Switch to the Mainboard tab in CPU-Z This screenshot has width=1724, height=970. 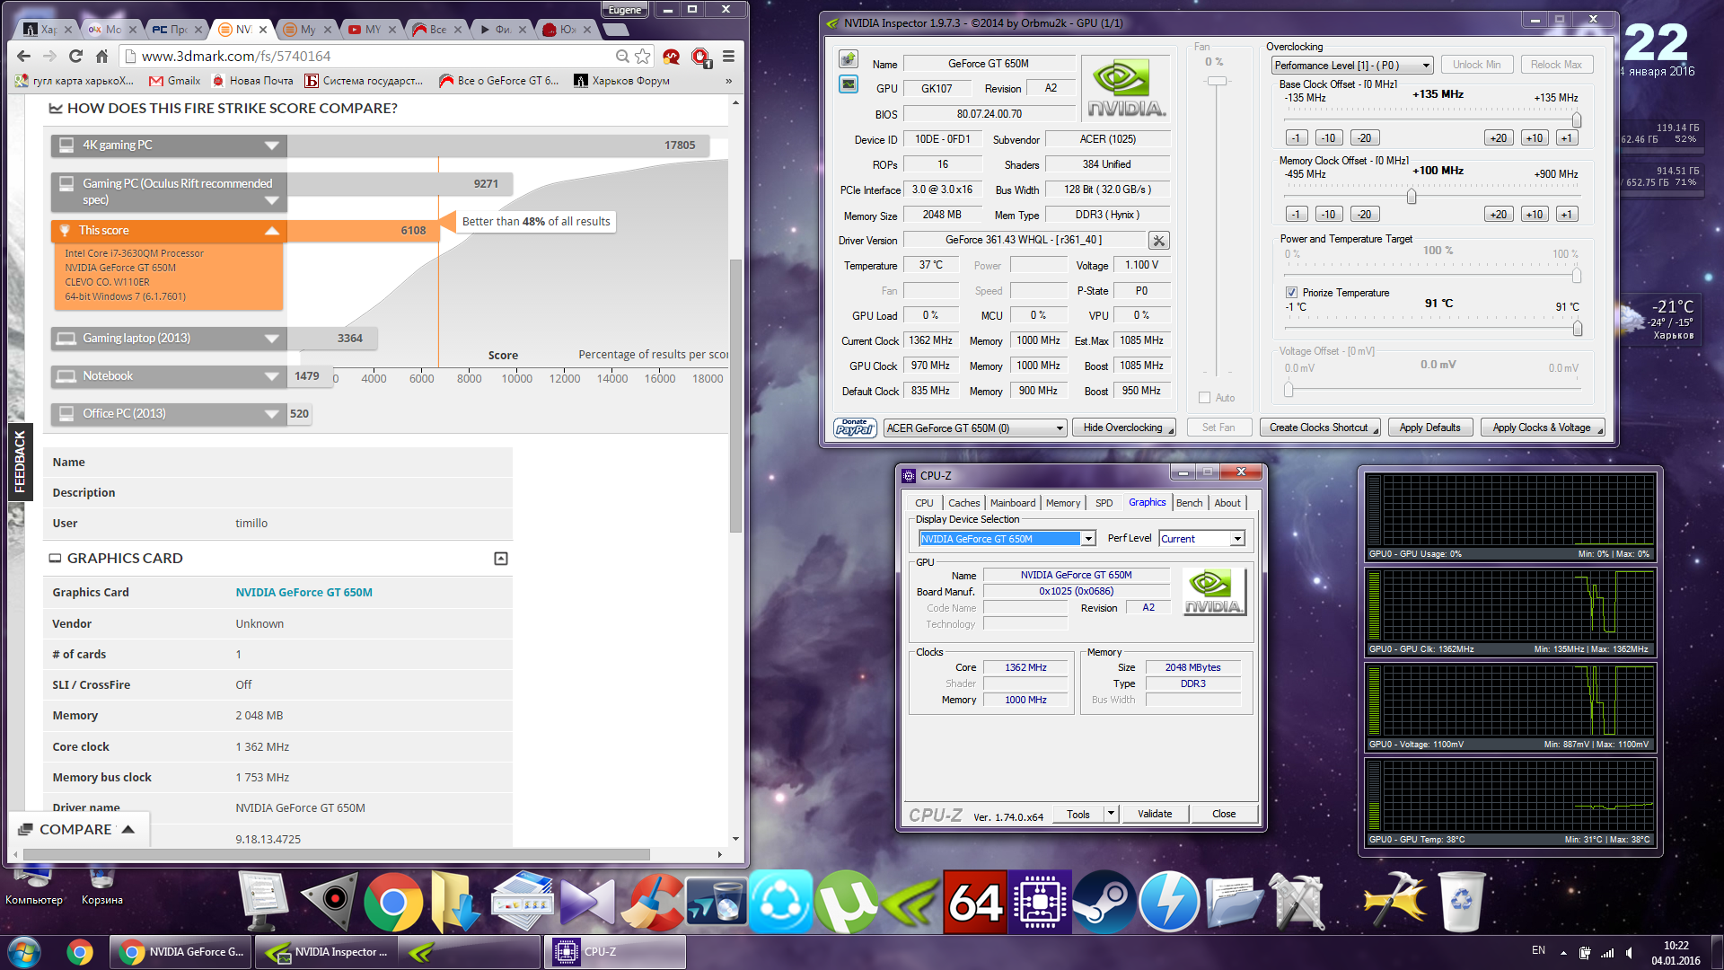[1012, 503]
